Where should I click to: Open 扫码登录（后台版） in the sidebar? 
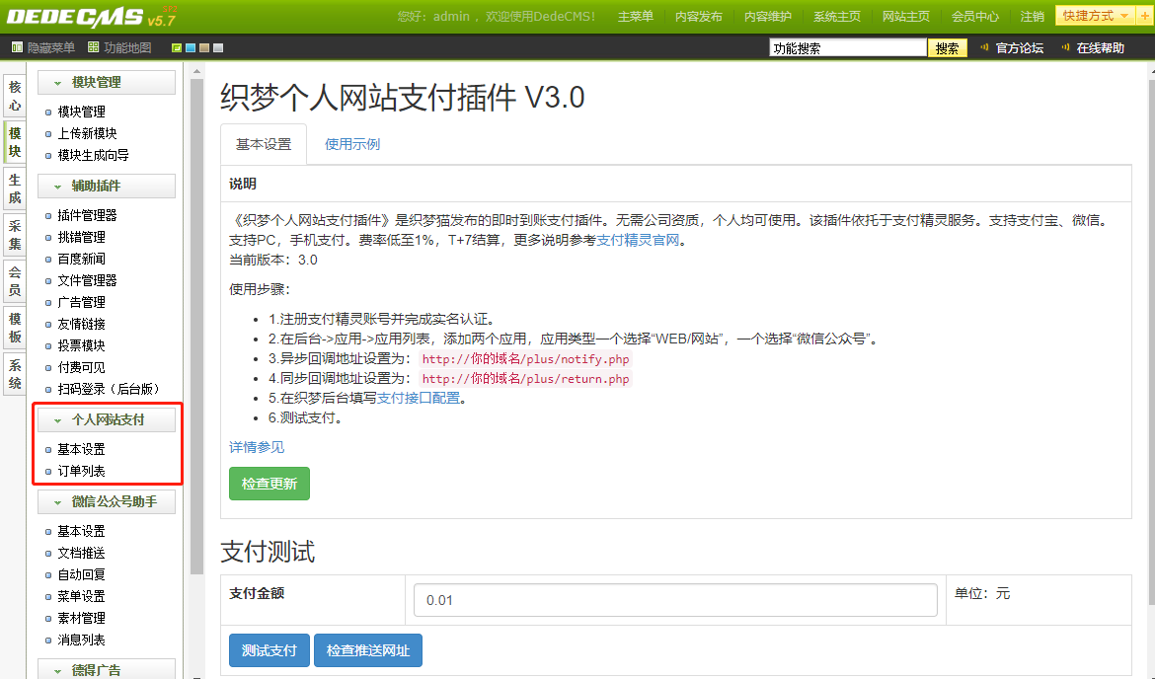click(x=109, y=389)
